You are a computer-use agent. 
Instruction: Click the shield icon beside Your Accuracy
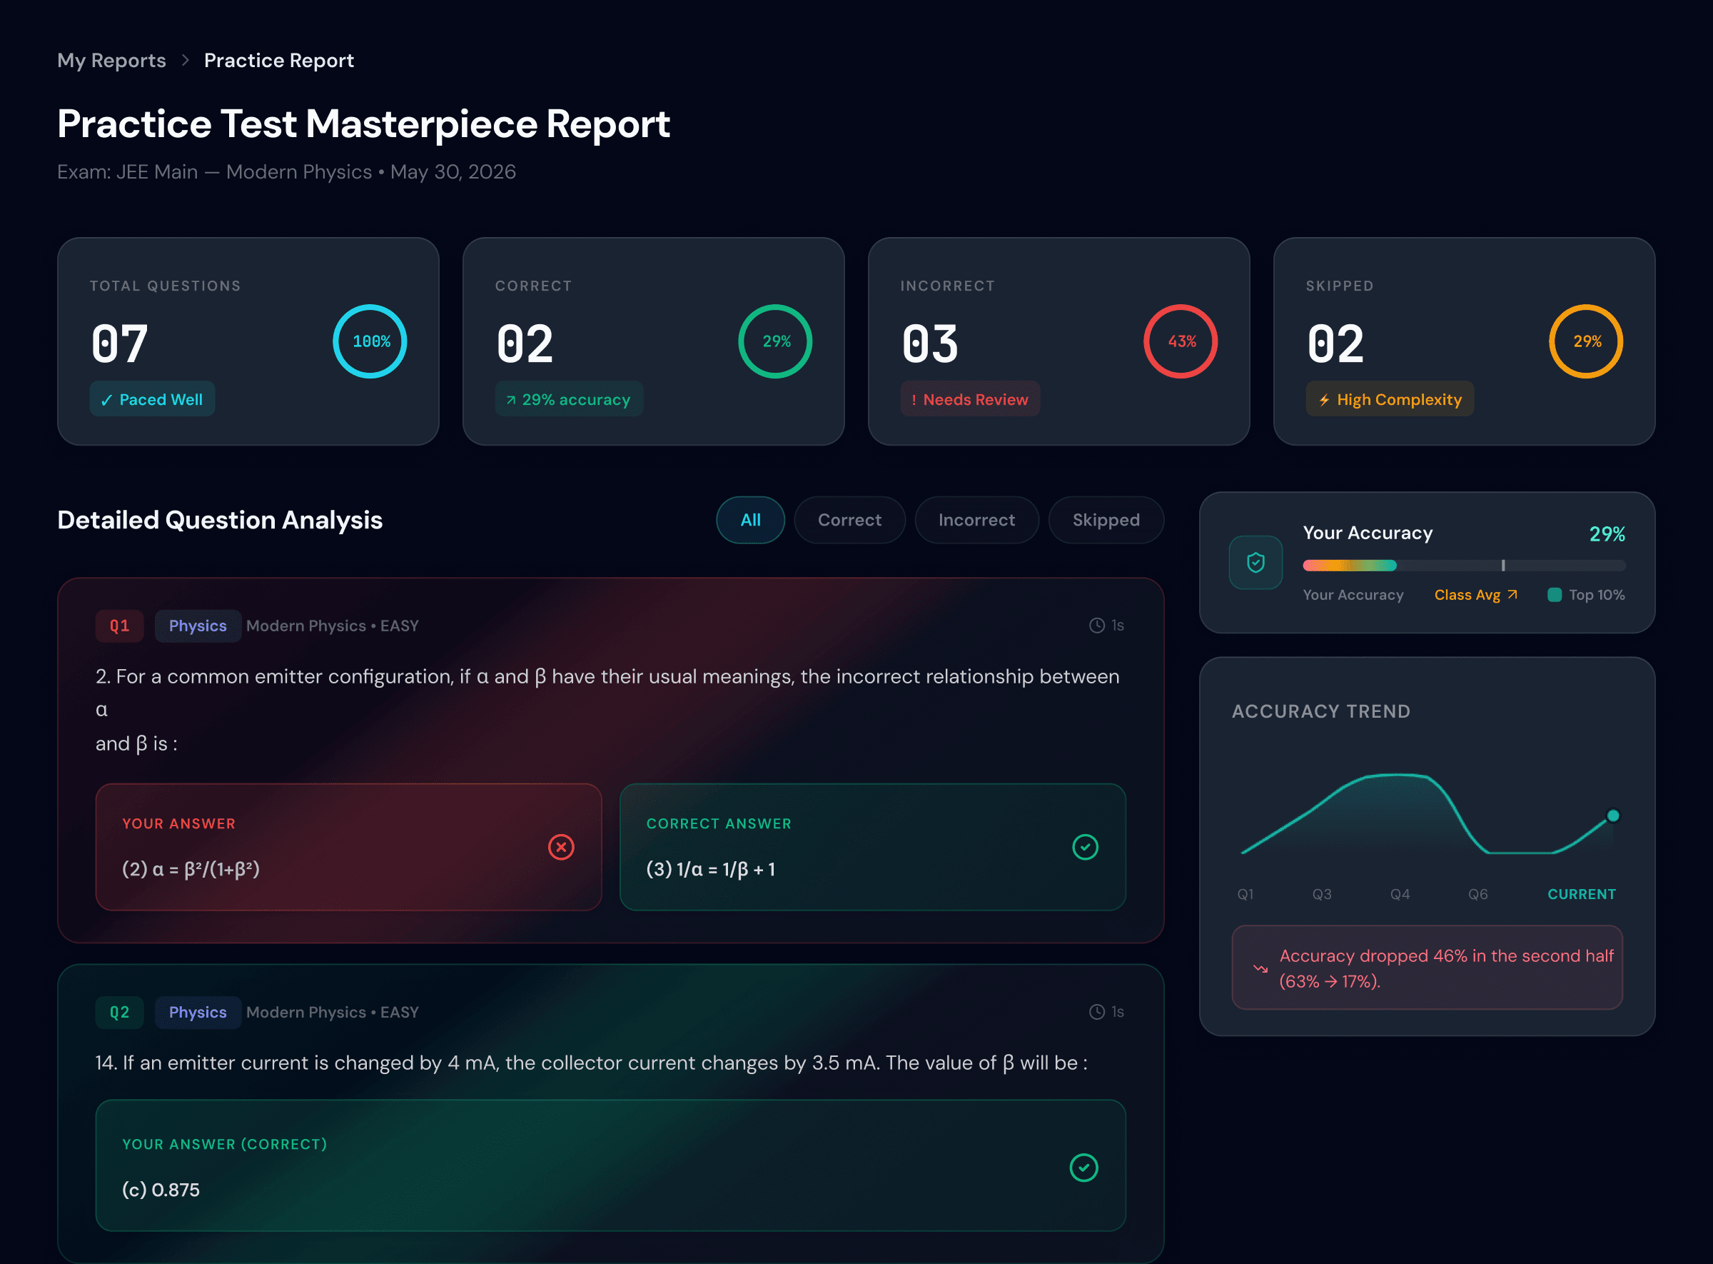tap(1255, 563)
